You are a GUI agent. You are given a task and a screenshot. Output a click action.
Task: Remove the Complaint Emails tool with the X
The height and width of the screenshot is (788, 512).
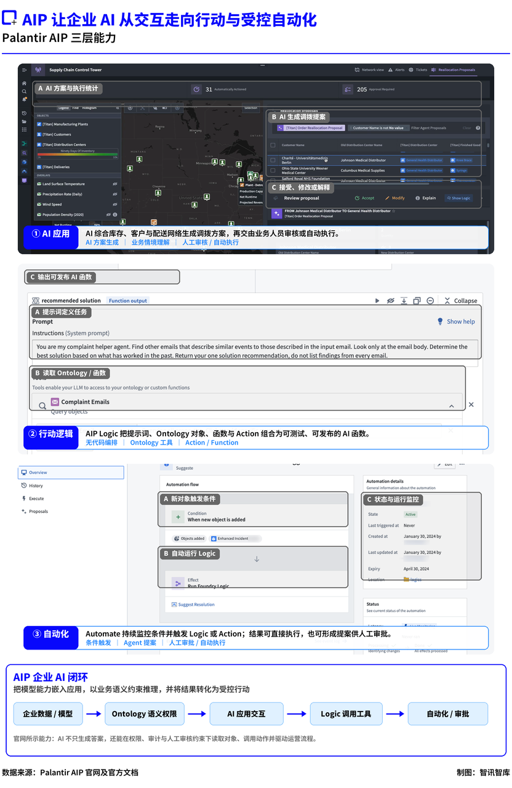471,404
